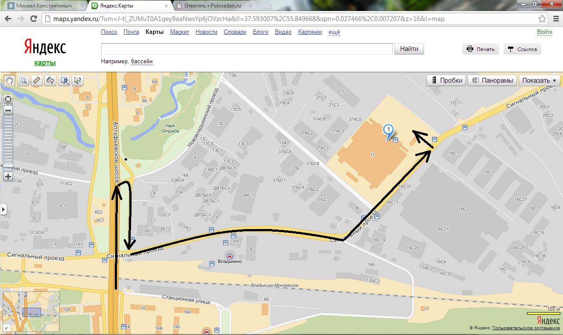Open the Почта menu link

coord(131,32)
